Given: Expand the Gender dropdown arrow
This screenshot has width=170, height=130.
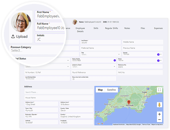Looking at the screenshot, I should (161, 54).
